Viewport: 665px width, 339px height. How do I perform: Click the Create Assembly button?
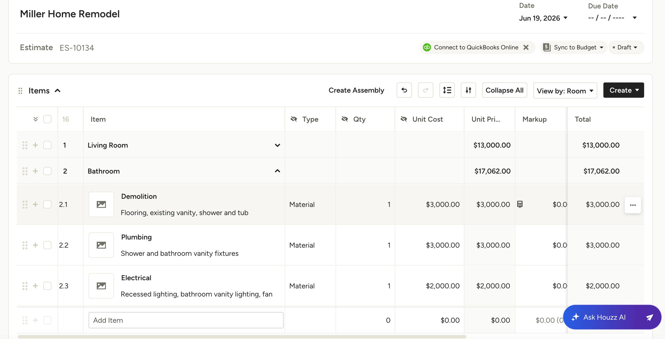click(x=356, y=90)
